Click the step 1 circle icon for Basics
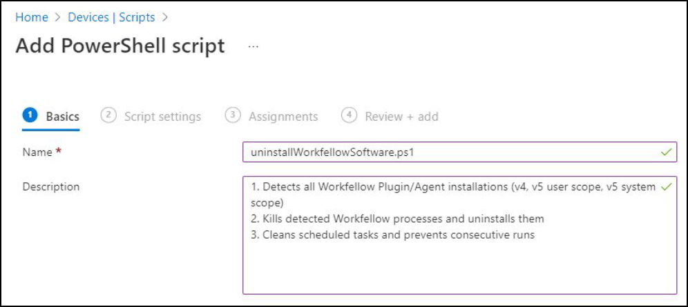688x307 pixels. pos(30,115)
